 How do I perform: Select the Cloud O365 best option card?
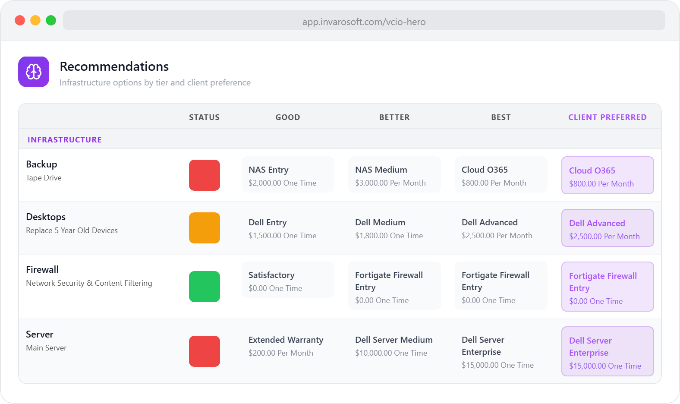point(501,174)
